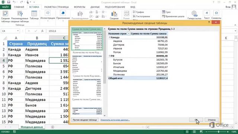Viewport: 238px width, 134px height.
Task: Collapse the Канада group in the preview
Action: pos(109,37)
